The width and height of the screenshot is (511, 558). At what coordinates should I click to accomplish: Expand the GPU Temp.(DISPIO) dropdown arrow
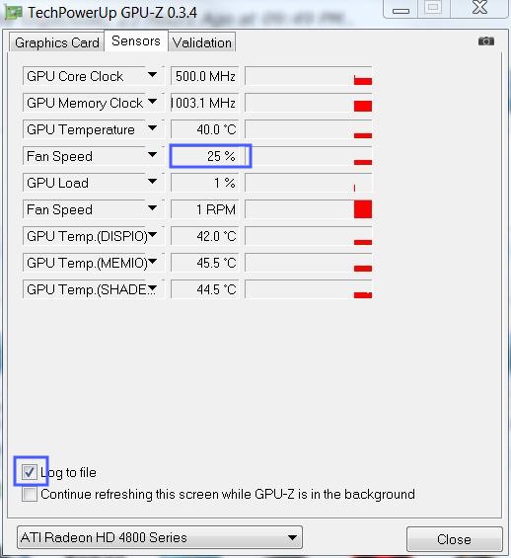[152, 235]
